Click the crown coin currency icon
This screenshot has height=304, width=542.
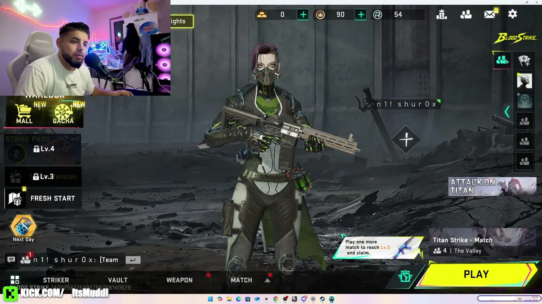[x=321, y=14]
